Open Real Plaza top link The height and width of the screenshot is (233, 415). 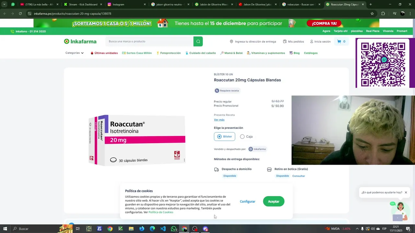tap(373, 31)
